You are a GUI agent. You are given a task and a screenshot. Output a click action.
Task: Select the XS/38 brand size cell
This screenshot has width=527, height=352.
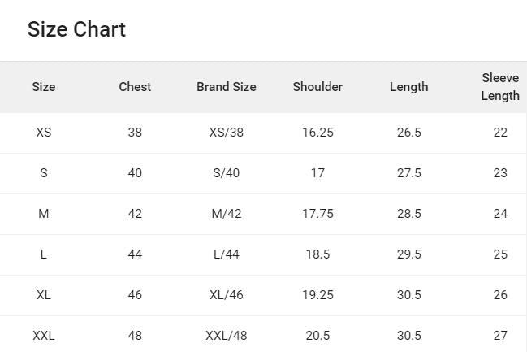(226, 133)
